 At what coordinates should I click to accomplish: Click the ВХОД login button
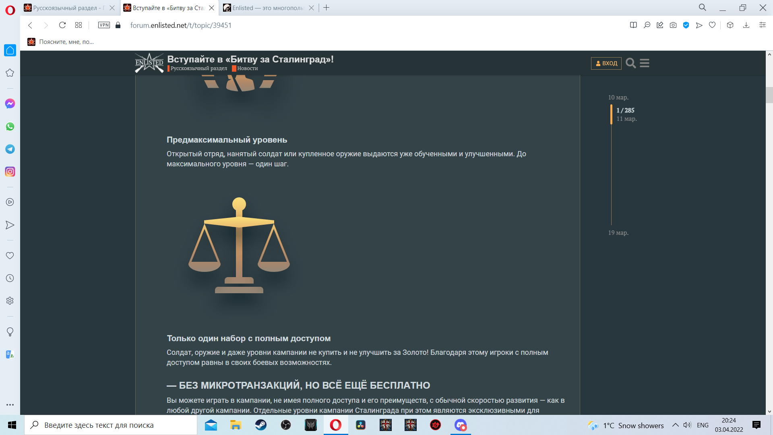tap(606, 63)
